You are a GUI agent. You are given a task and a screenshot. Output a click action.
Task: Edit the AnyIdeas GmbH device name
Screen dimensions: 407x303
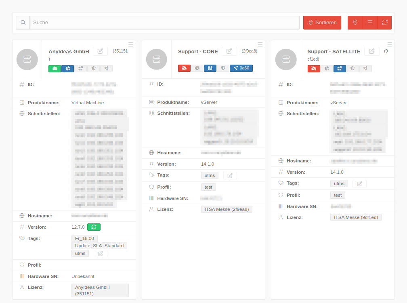pos(100,51)
